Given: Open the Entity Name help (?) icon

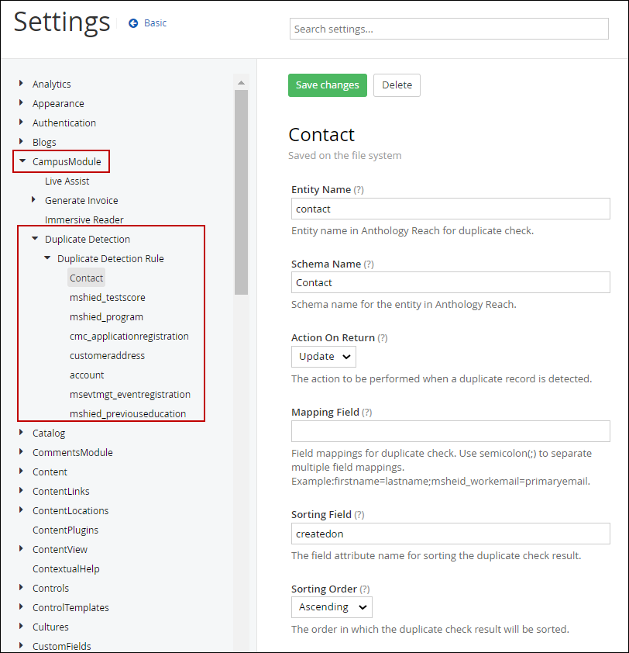Looking at the screenshot, I should click(359, 190).
